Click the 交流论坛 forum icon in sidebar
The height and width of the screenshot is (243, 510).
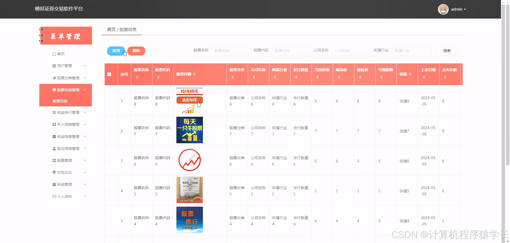(x=54, y=172)
